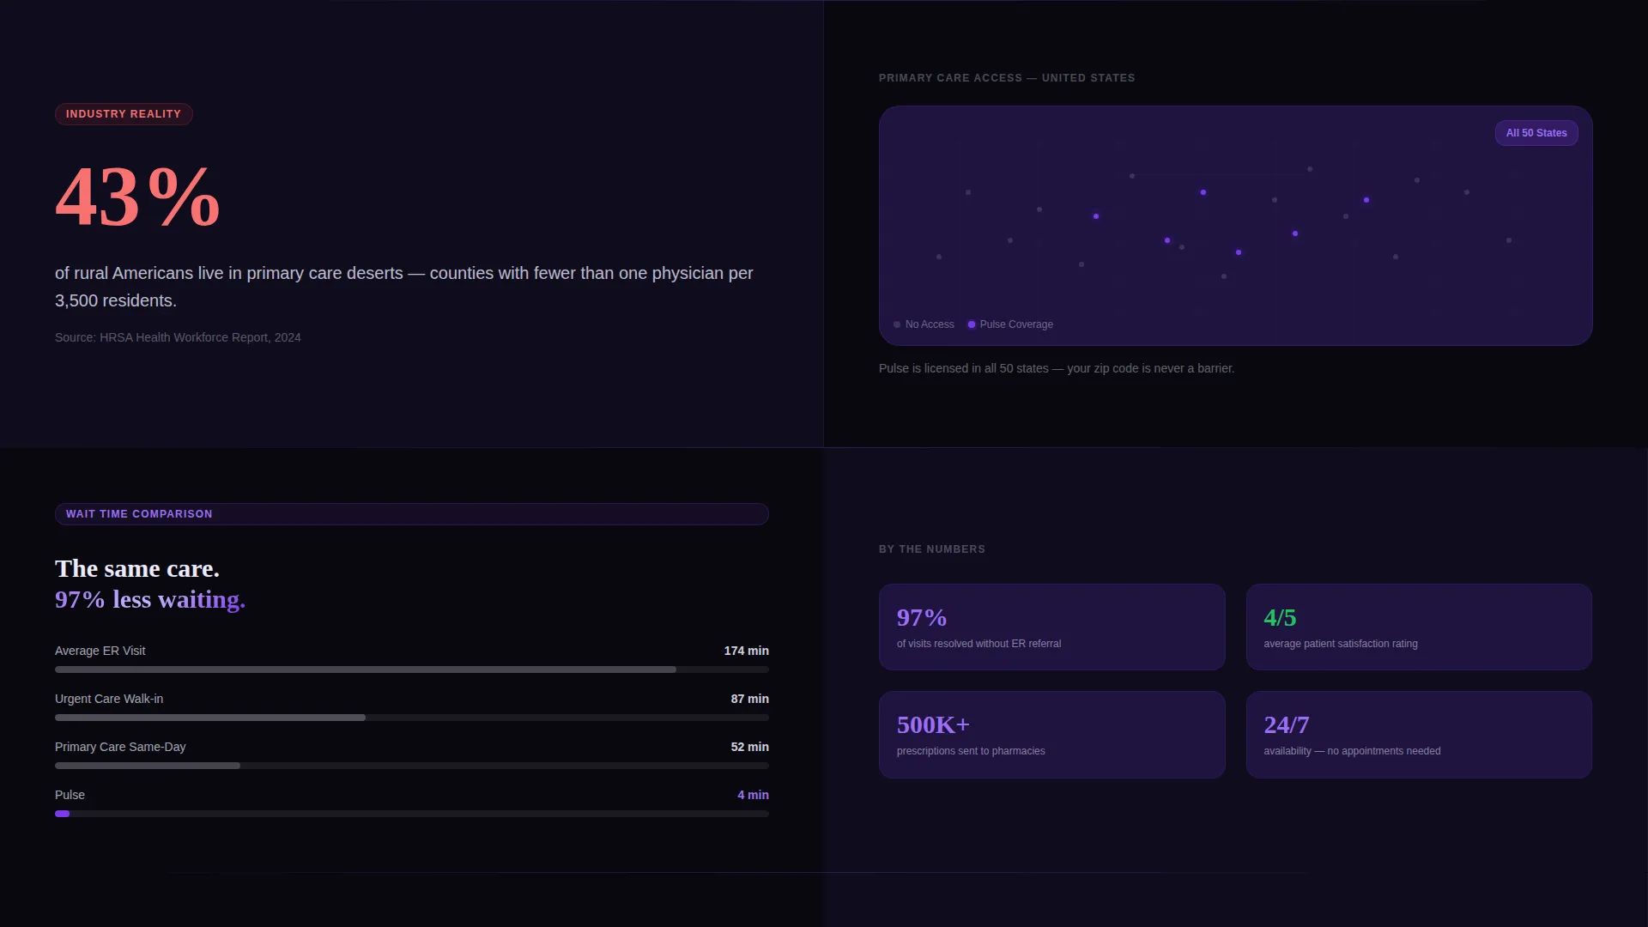This screenshot has height=927, width=1648.
Task: Click the purple Pulse Coverage legend dot
Action: [972, 324]
